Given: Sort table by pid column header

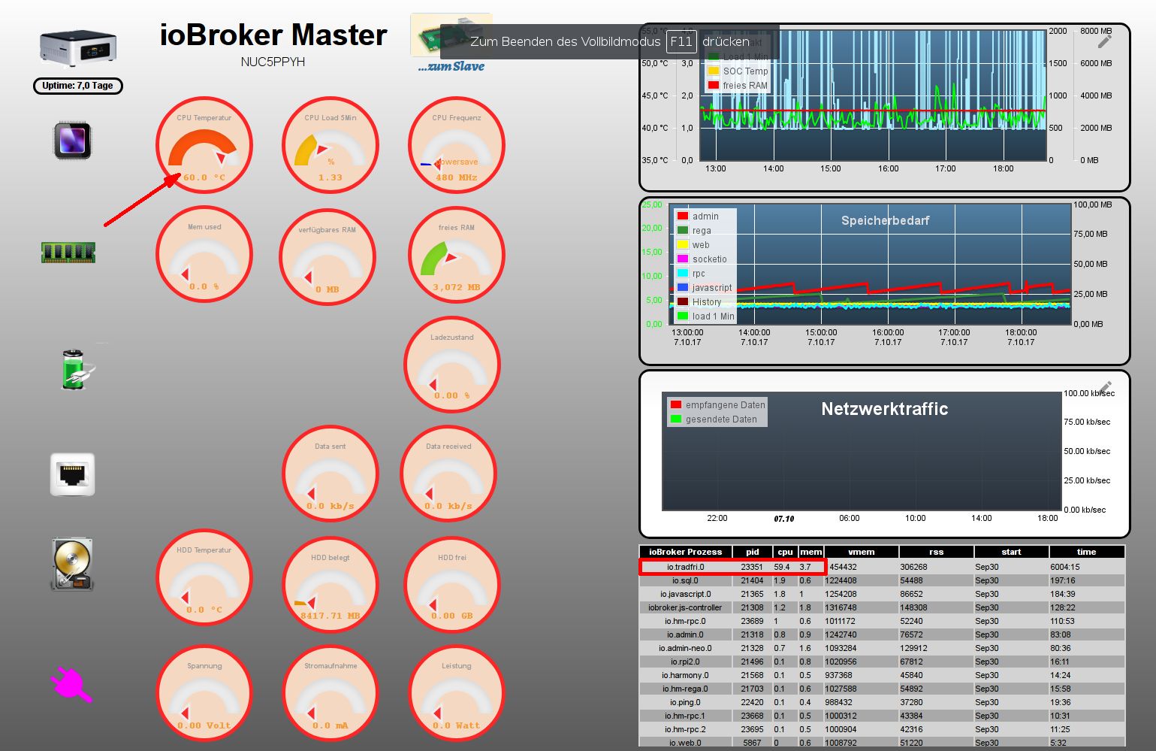Looking at the screenshot, I should point(753,552).
